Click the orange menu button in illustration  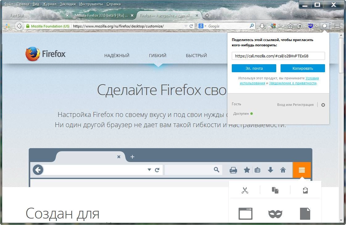point(302,170)
